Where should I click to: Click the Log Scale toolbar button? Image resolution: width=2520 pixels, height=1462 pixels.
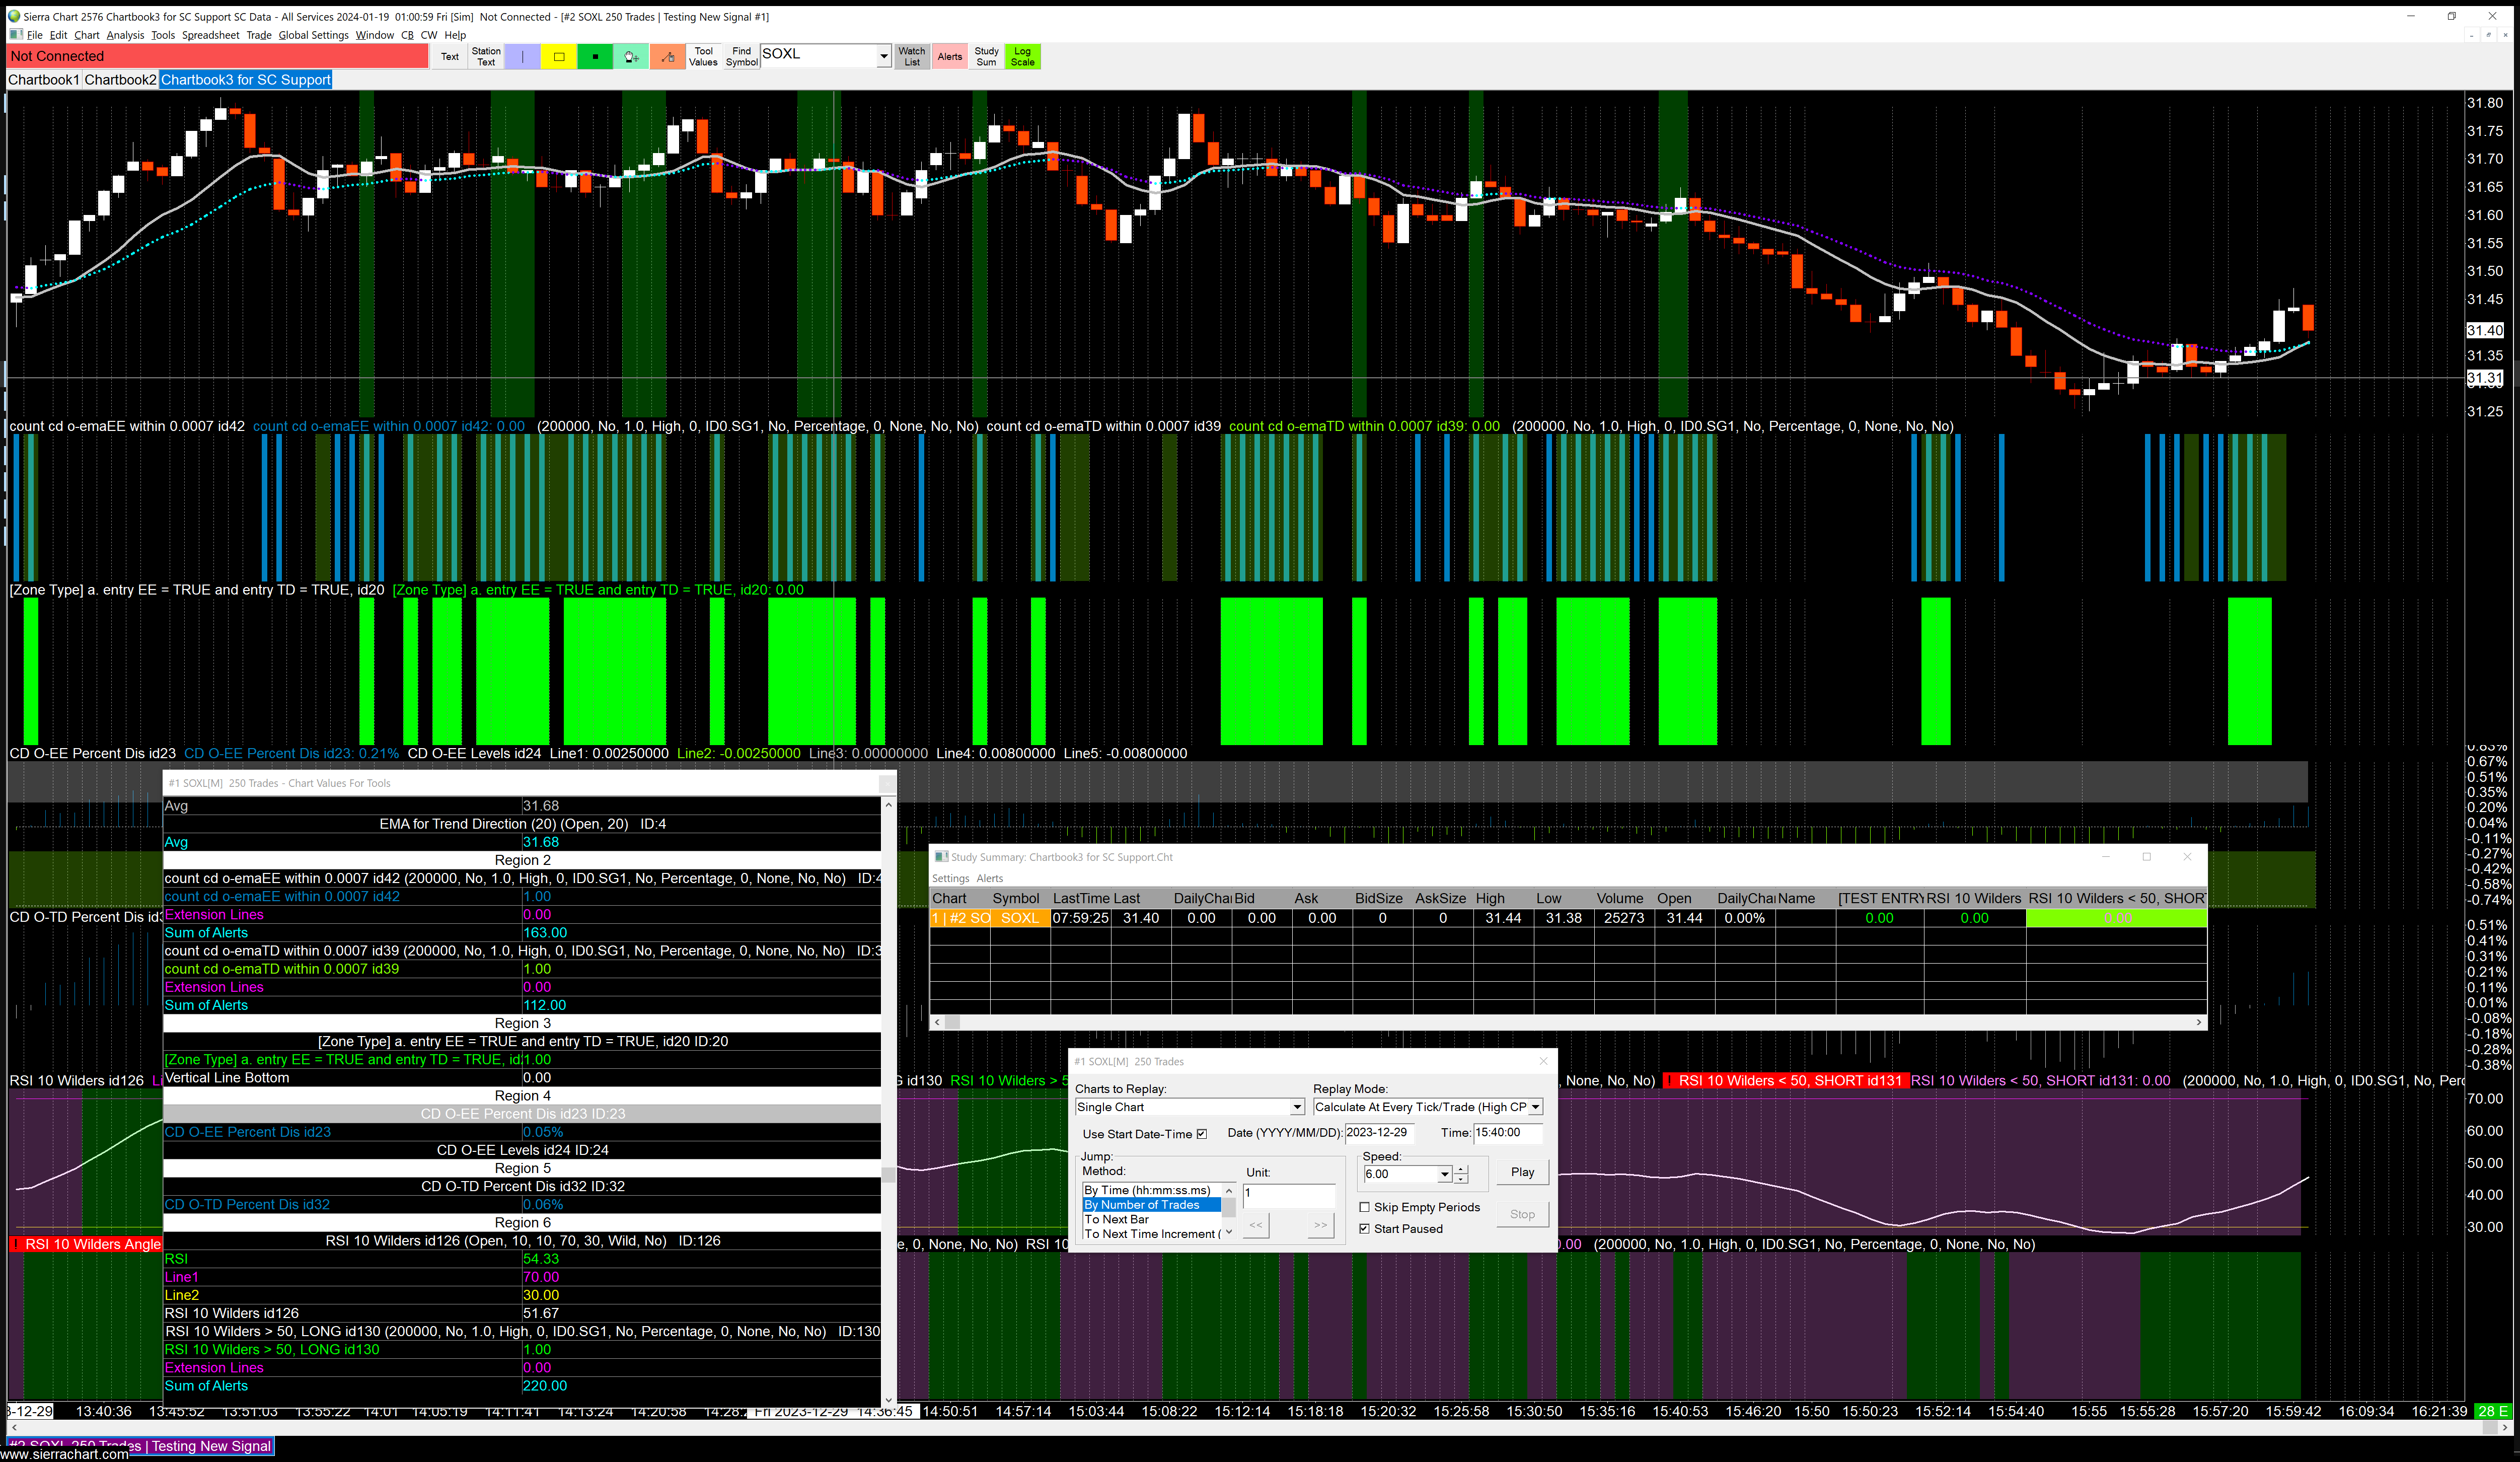1022,57
